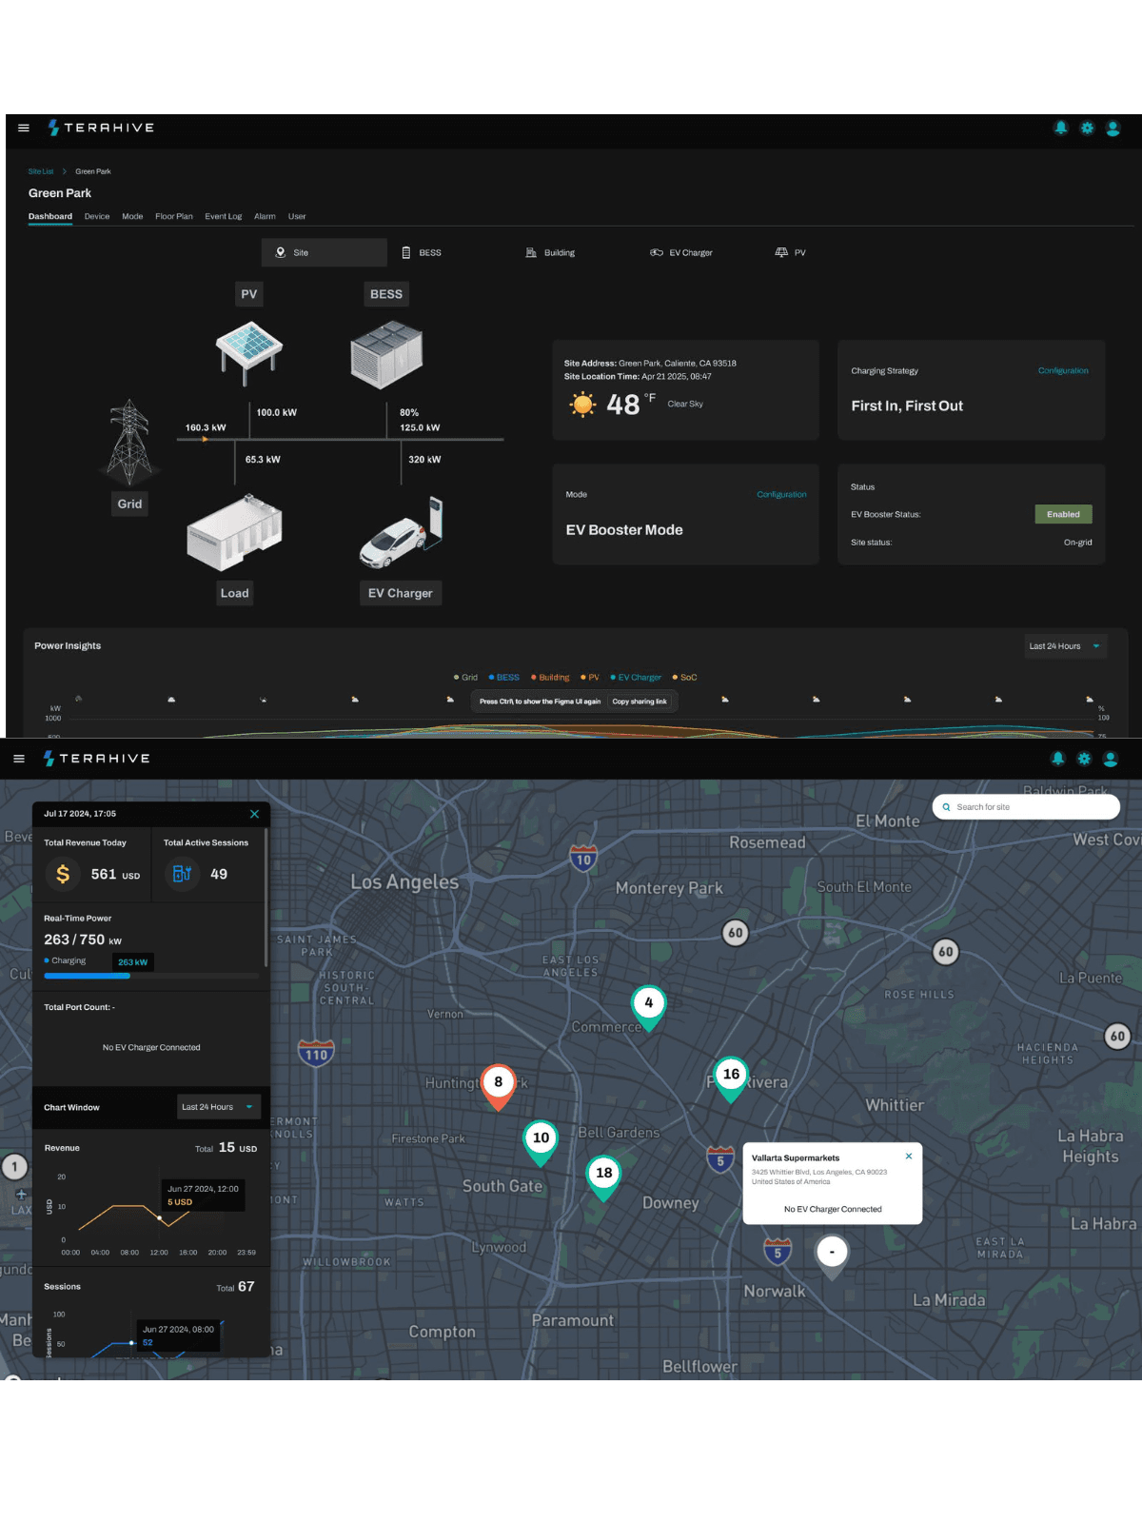Click Terahive logo in map view

97,759
